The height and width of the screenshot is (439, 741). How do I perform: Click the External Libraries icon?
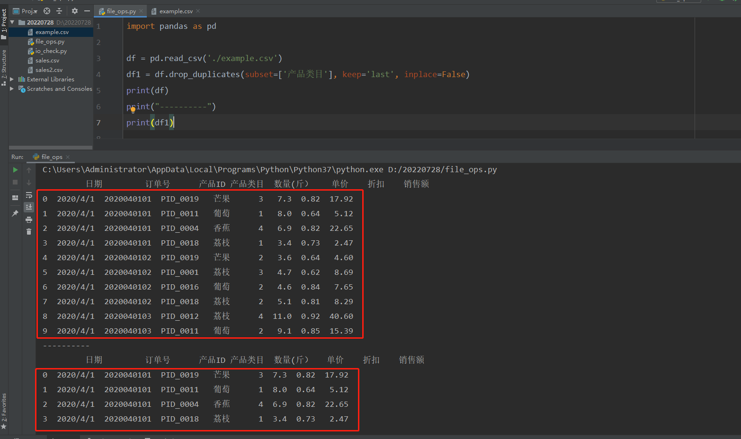point(22,79)
